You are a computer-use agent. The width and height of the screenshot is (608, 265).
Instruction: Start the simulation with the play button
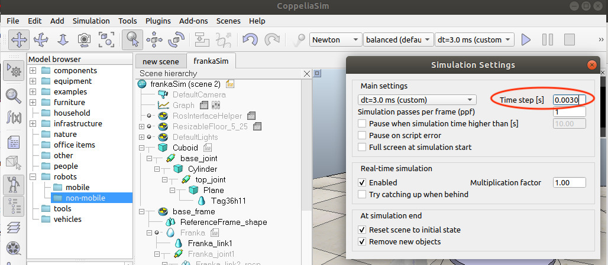click(x=526, y=40)
